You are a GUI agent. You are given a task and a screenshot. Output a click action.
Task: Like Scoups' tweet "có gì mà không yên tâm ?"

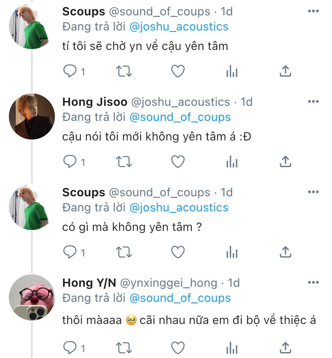click(x=178, y=252)
